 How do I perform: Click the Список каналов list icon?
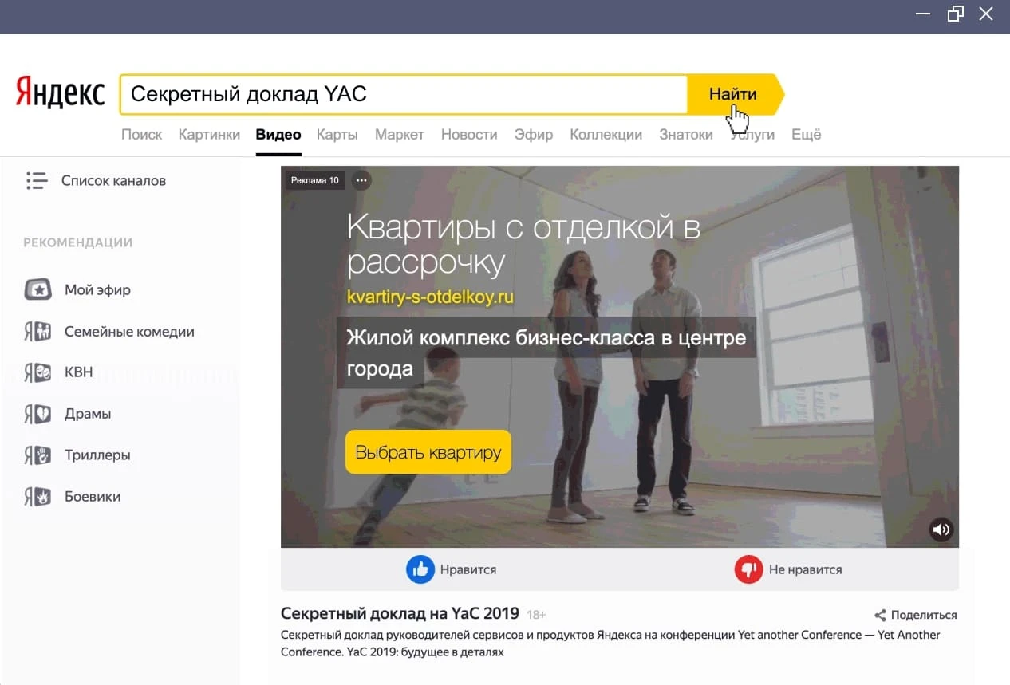37,180
